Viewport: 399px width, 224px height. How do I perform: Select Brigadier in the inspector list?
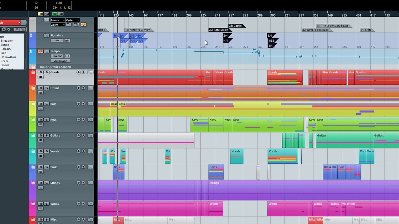(7, 41)
